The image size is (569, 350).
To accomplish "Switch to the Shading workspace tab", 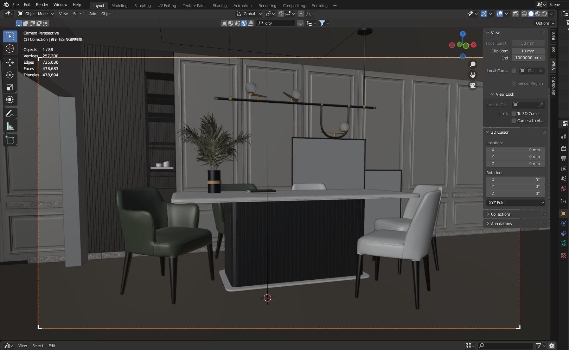I will pyautogui.click(x=219, y=5).
